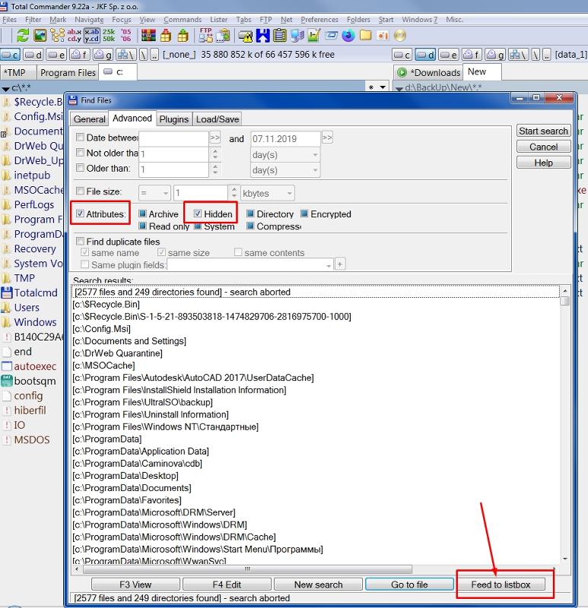The width and height of the screenshot is (588, 608).
Task: Launch Firefox from the toolbar
Action: point(348,36)
